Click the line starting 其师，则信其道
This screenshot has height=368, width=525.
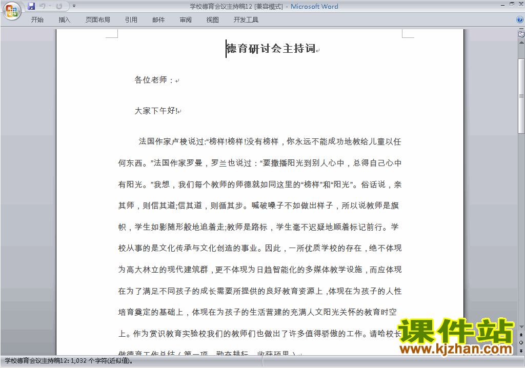click(258, 205)
